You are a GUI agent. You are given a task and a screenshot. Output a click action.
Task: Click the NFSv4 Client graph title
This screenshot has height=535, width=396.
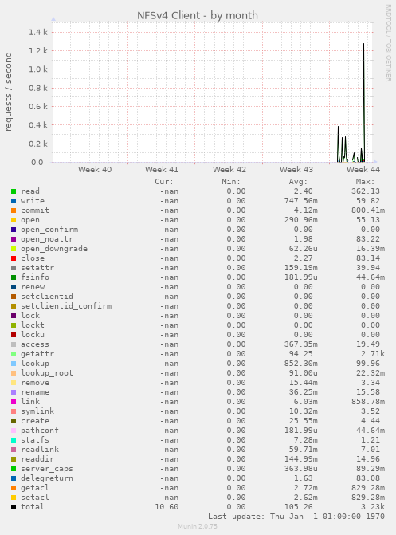pos(198,16)
